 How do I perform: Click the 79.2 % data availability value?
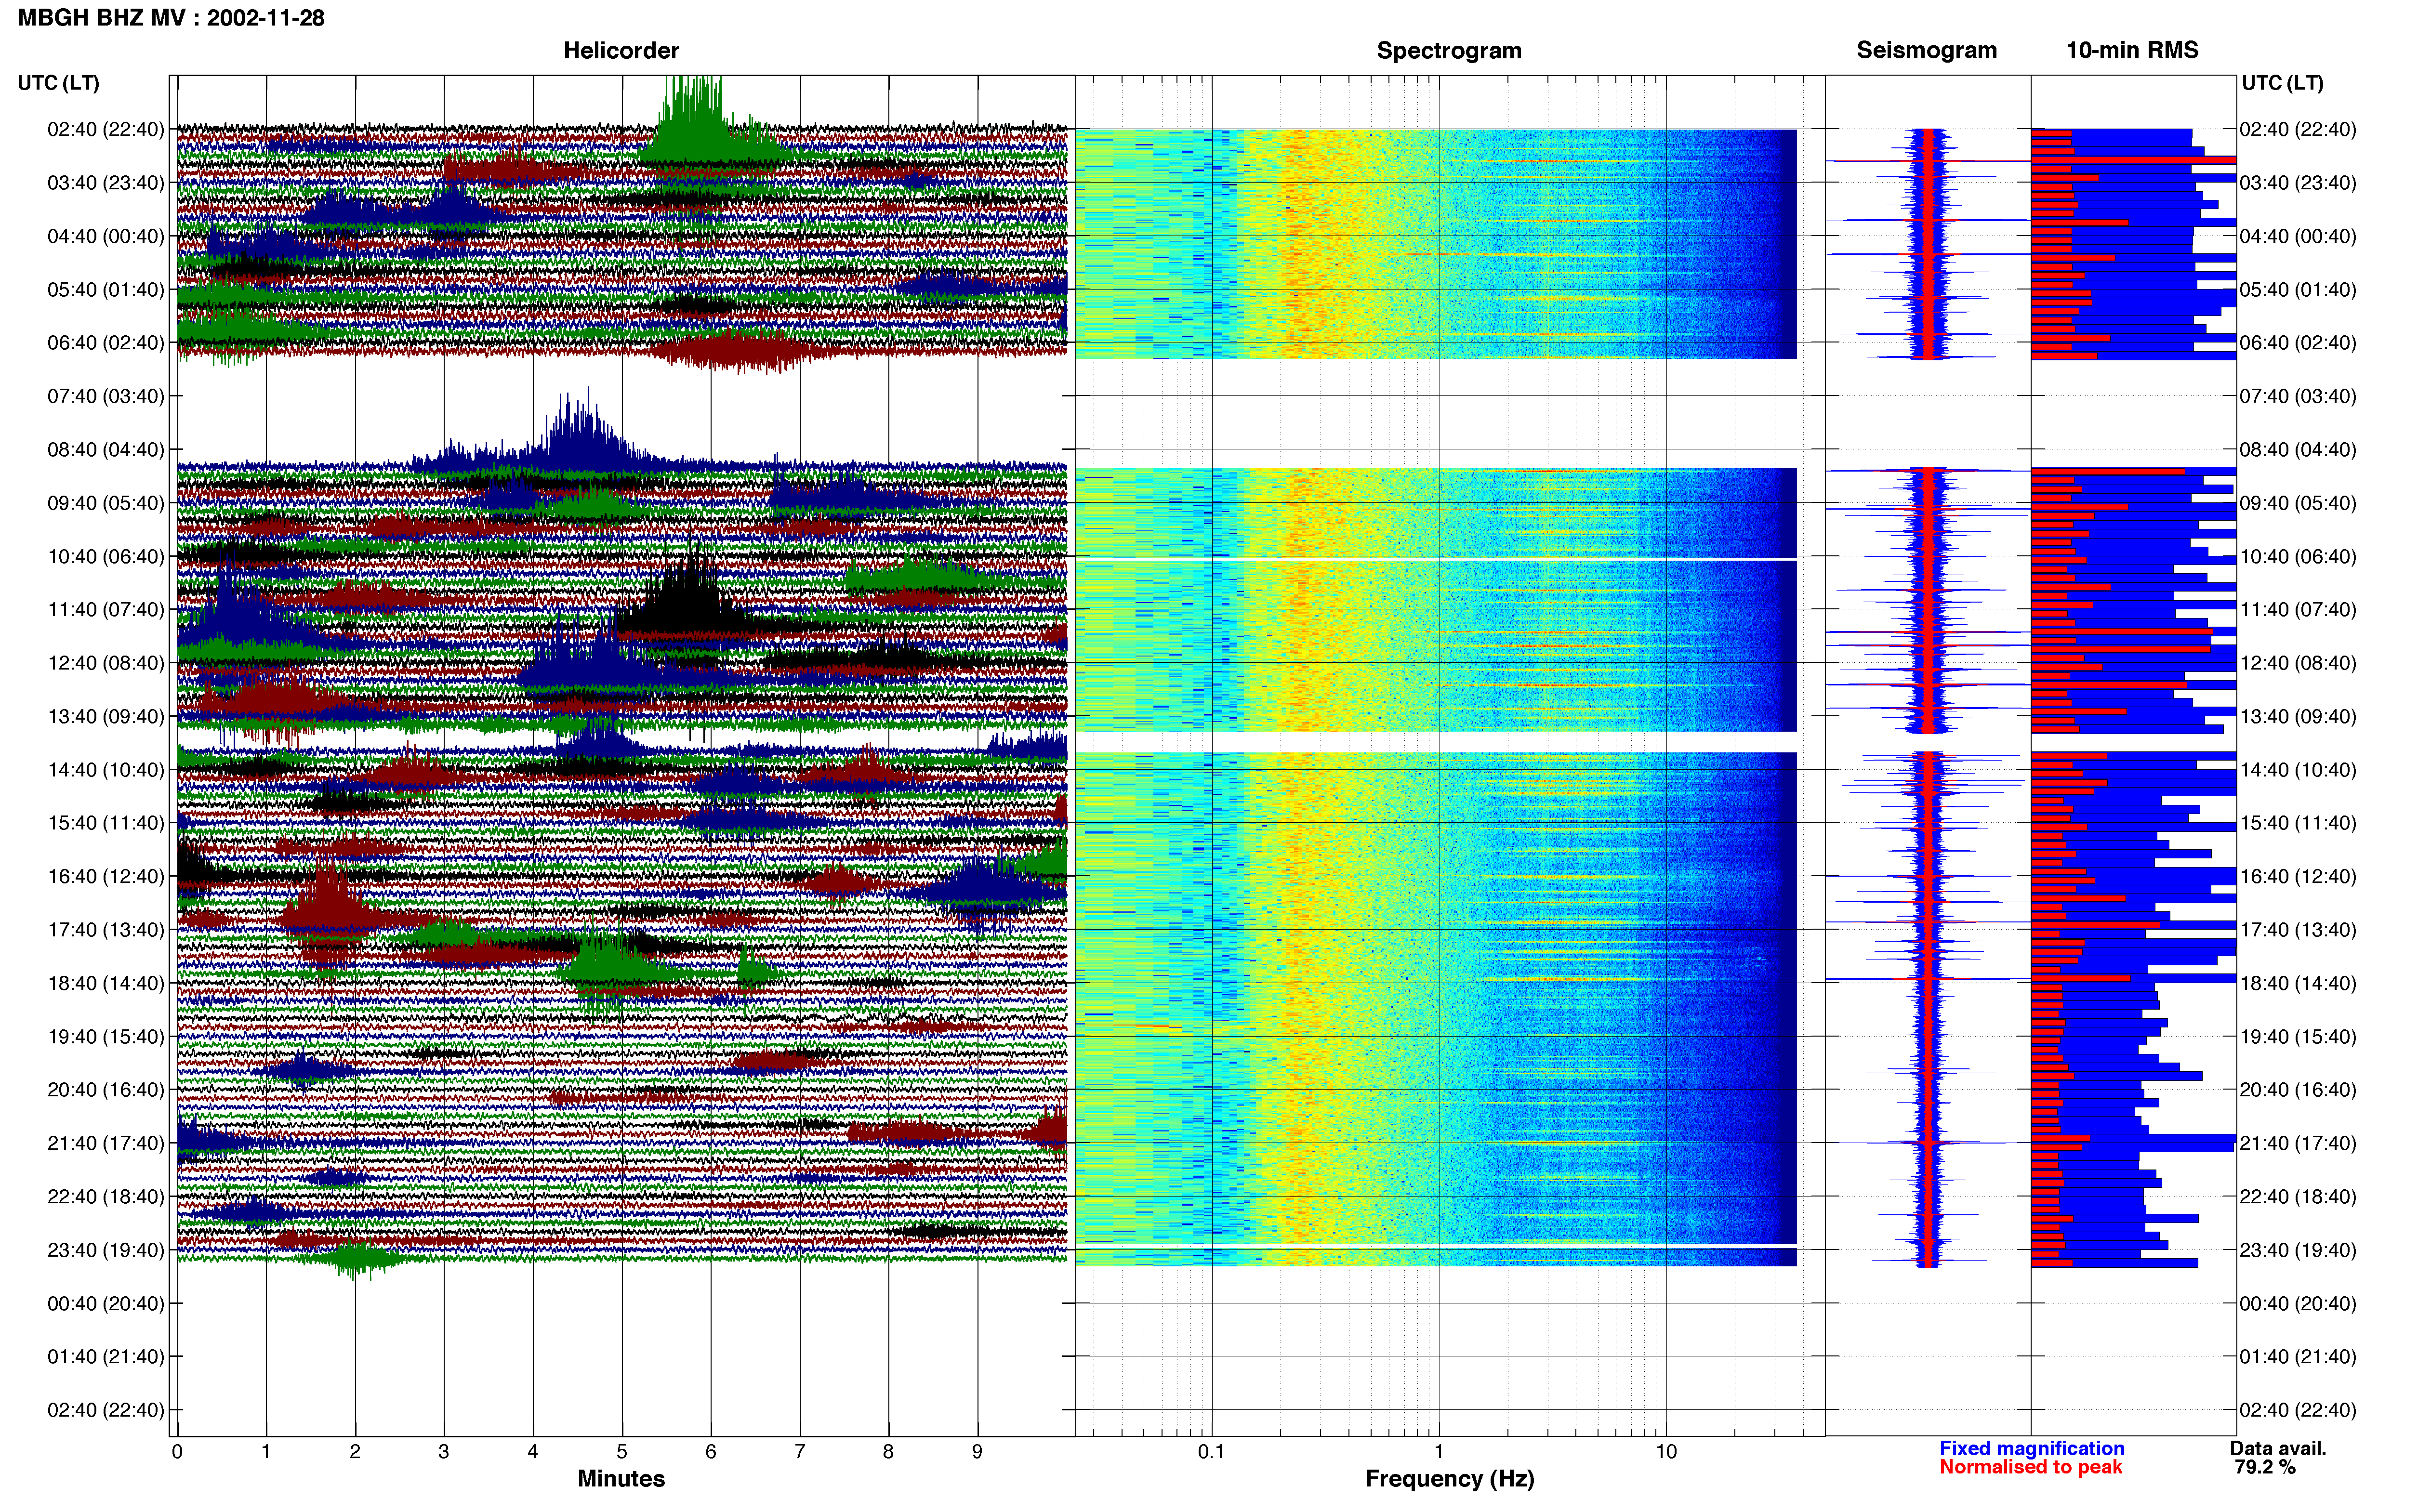click(2265, 1467)
